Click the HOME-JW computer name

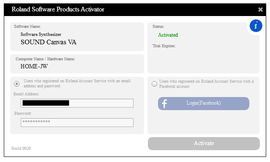tap(34, 66)
